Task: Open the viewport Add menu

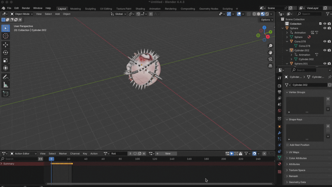Action: (x=57, y=14)
